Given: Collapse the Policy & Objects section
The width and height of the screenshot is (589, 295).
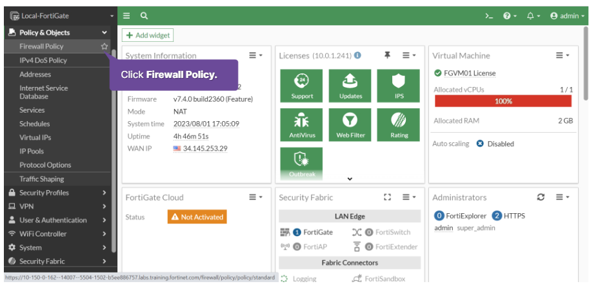Looking at the screenshot, I should pos(104,33).
